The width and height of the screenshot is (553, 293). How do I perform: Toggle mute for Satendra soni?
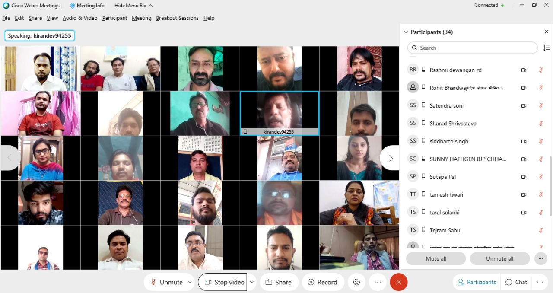tap(540, 105)
